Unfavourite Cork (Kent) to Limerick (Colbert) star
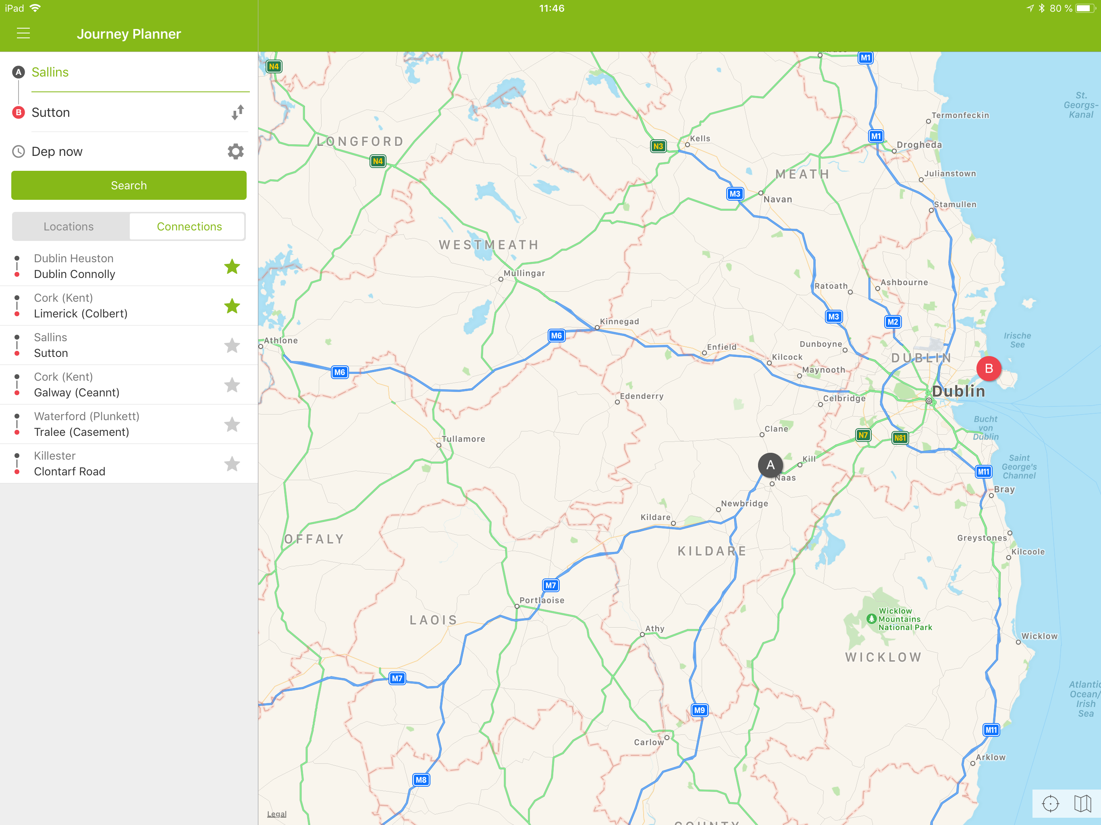Screen dimensions: 1101x825 (x=232, y=305)
